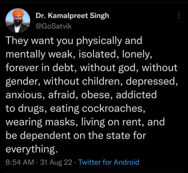
Task: Click the 31 Aug 22 date
Action: coord(56,162)
